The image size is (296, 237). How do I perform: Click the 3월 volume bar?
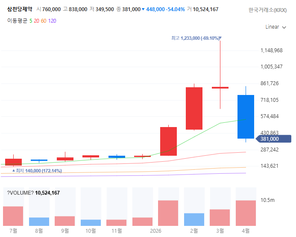(220, 217)
